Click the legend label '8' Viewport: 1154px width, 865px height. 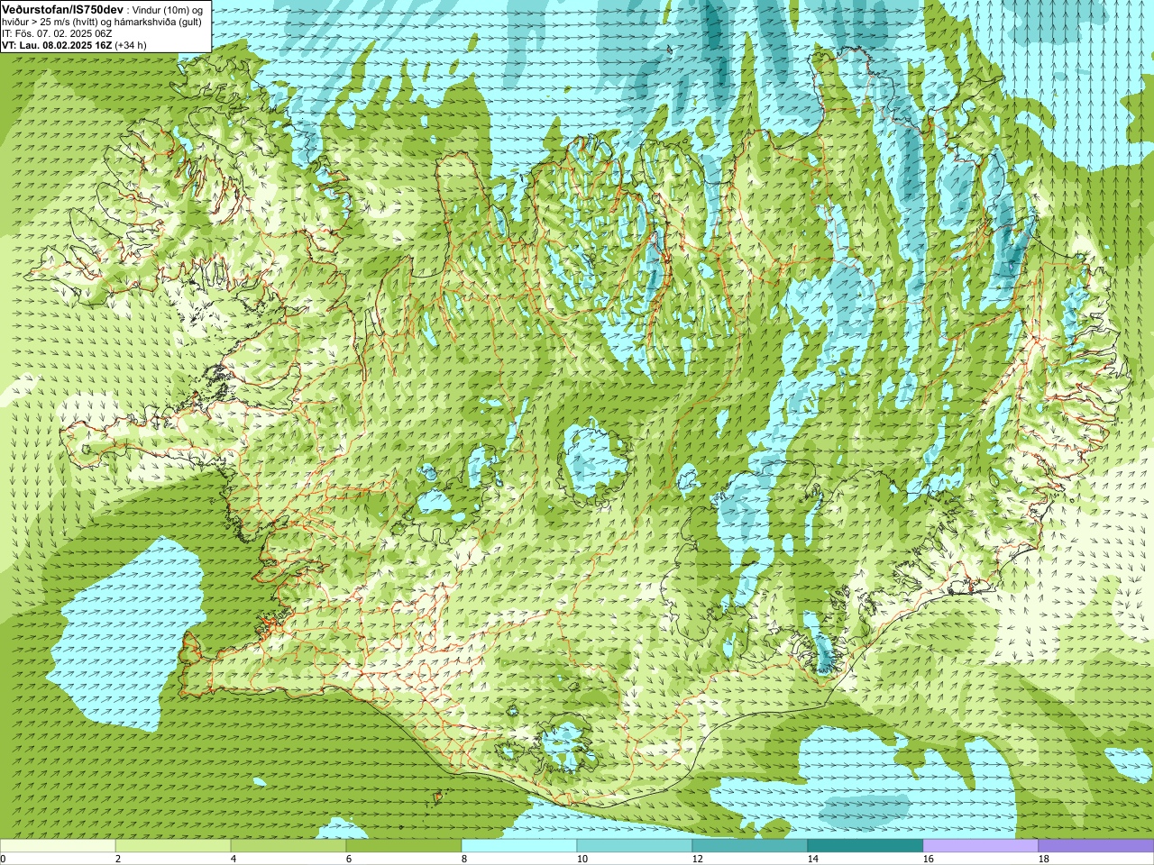tap(464, 859)
